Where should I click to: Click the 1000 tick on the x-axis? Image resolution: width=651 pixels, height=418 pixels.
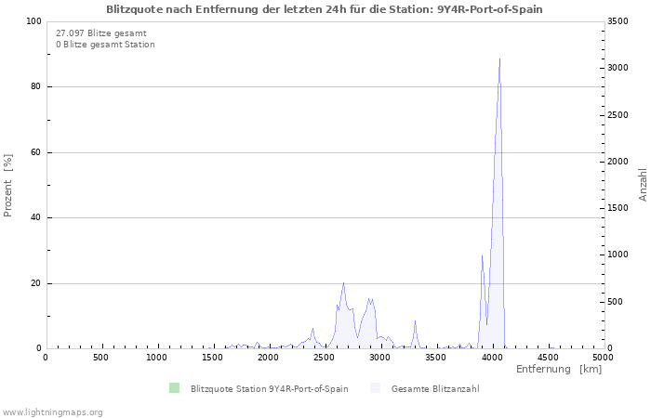157,358
